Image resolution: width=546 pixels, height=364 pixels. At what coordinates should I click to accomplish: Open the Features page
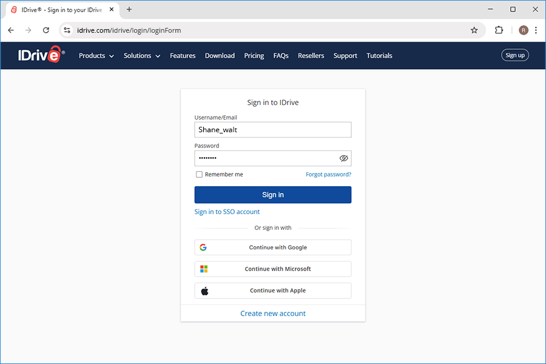[x=183, y=56]
